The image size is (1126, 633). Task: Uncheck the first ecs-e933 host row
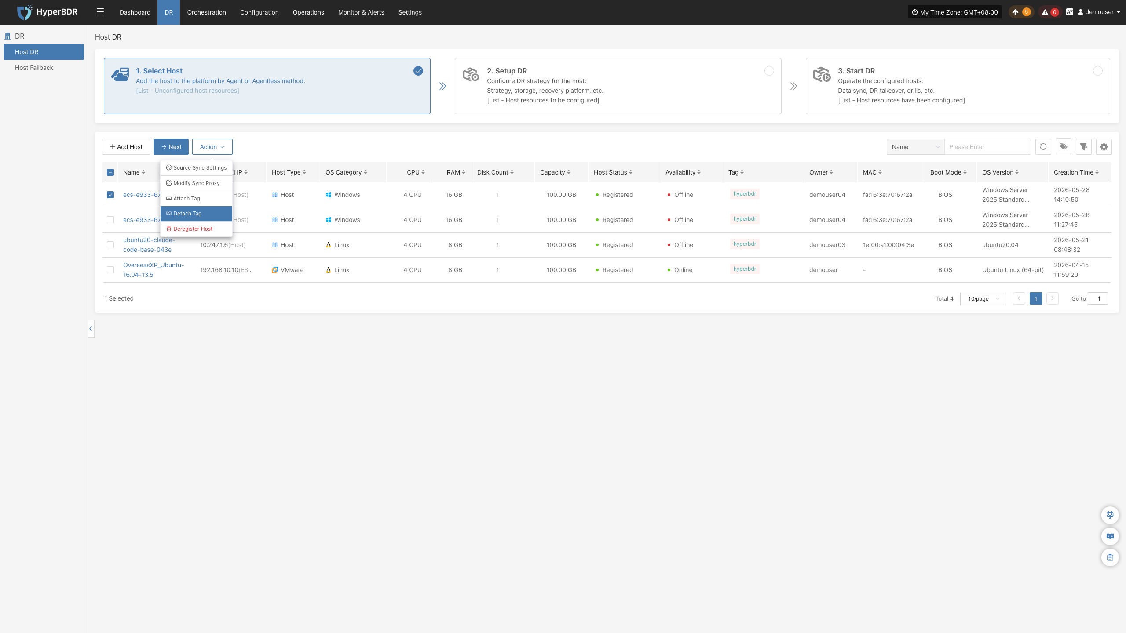pyautogui.click(x=110, y=195)
